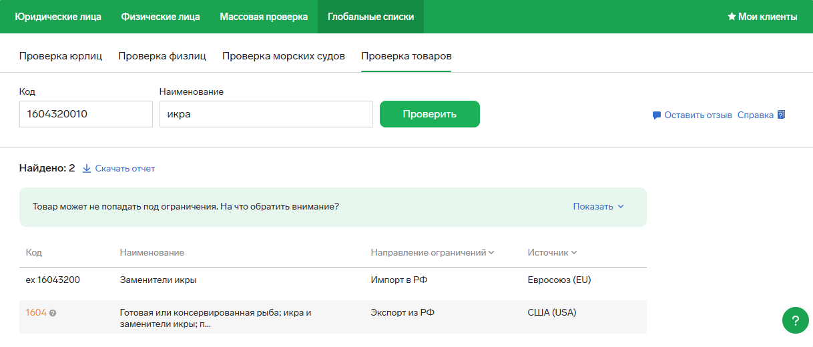The image size is (813, 347).
Task: Click the Скачать отчет link
Action: point(125,169)
